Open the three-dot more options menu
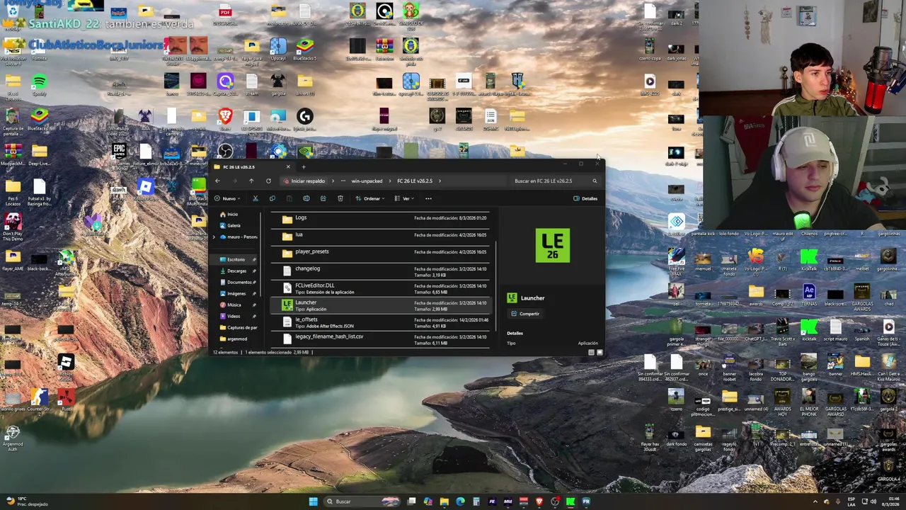906x510 pixels. point(428,198)
